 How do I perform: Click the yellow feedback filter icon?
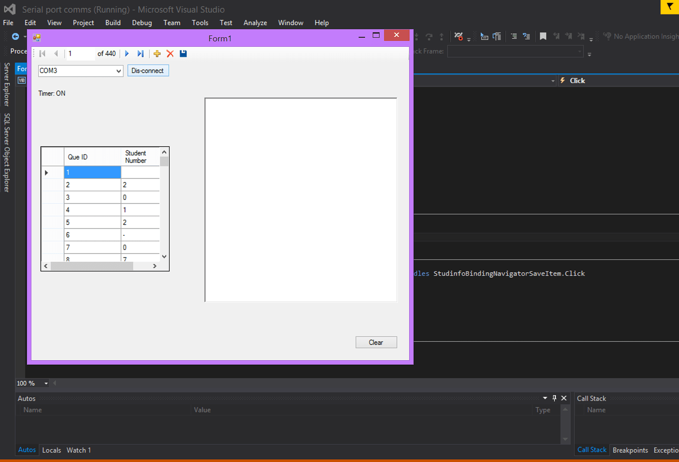coord(670,7)
